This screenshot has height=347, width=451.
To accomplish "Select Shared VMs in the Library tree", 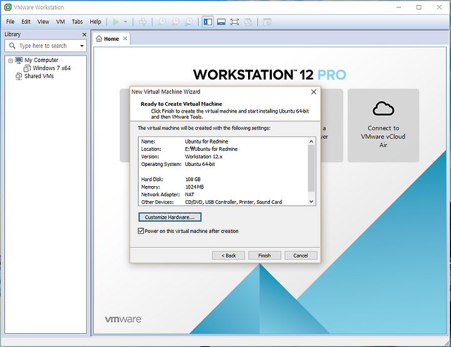I will tap(39, 76).
